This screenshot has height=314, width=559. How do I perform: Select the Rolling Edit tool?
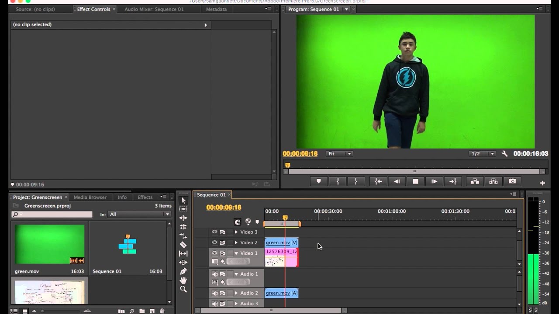point(183,227)
